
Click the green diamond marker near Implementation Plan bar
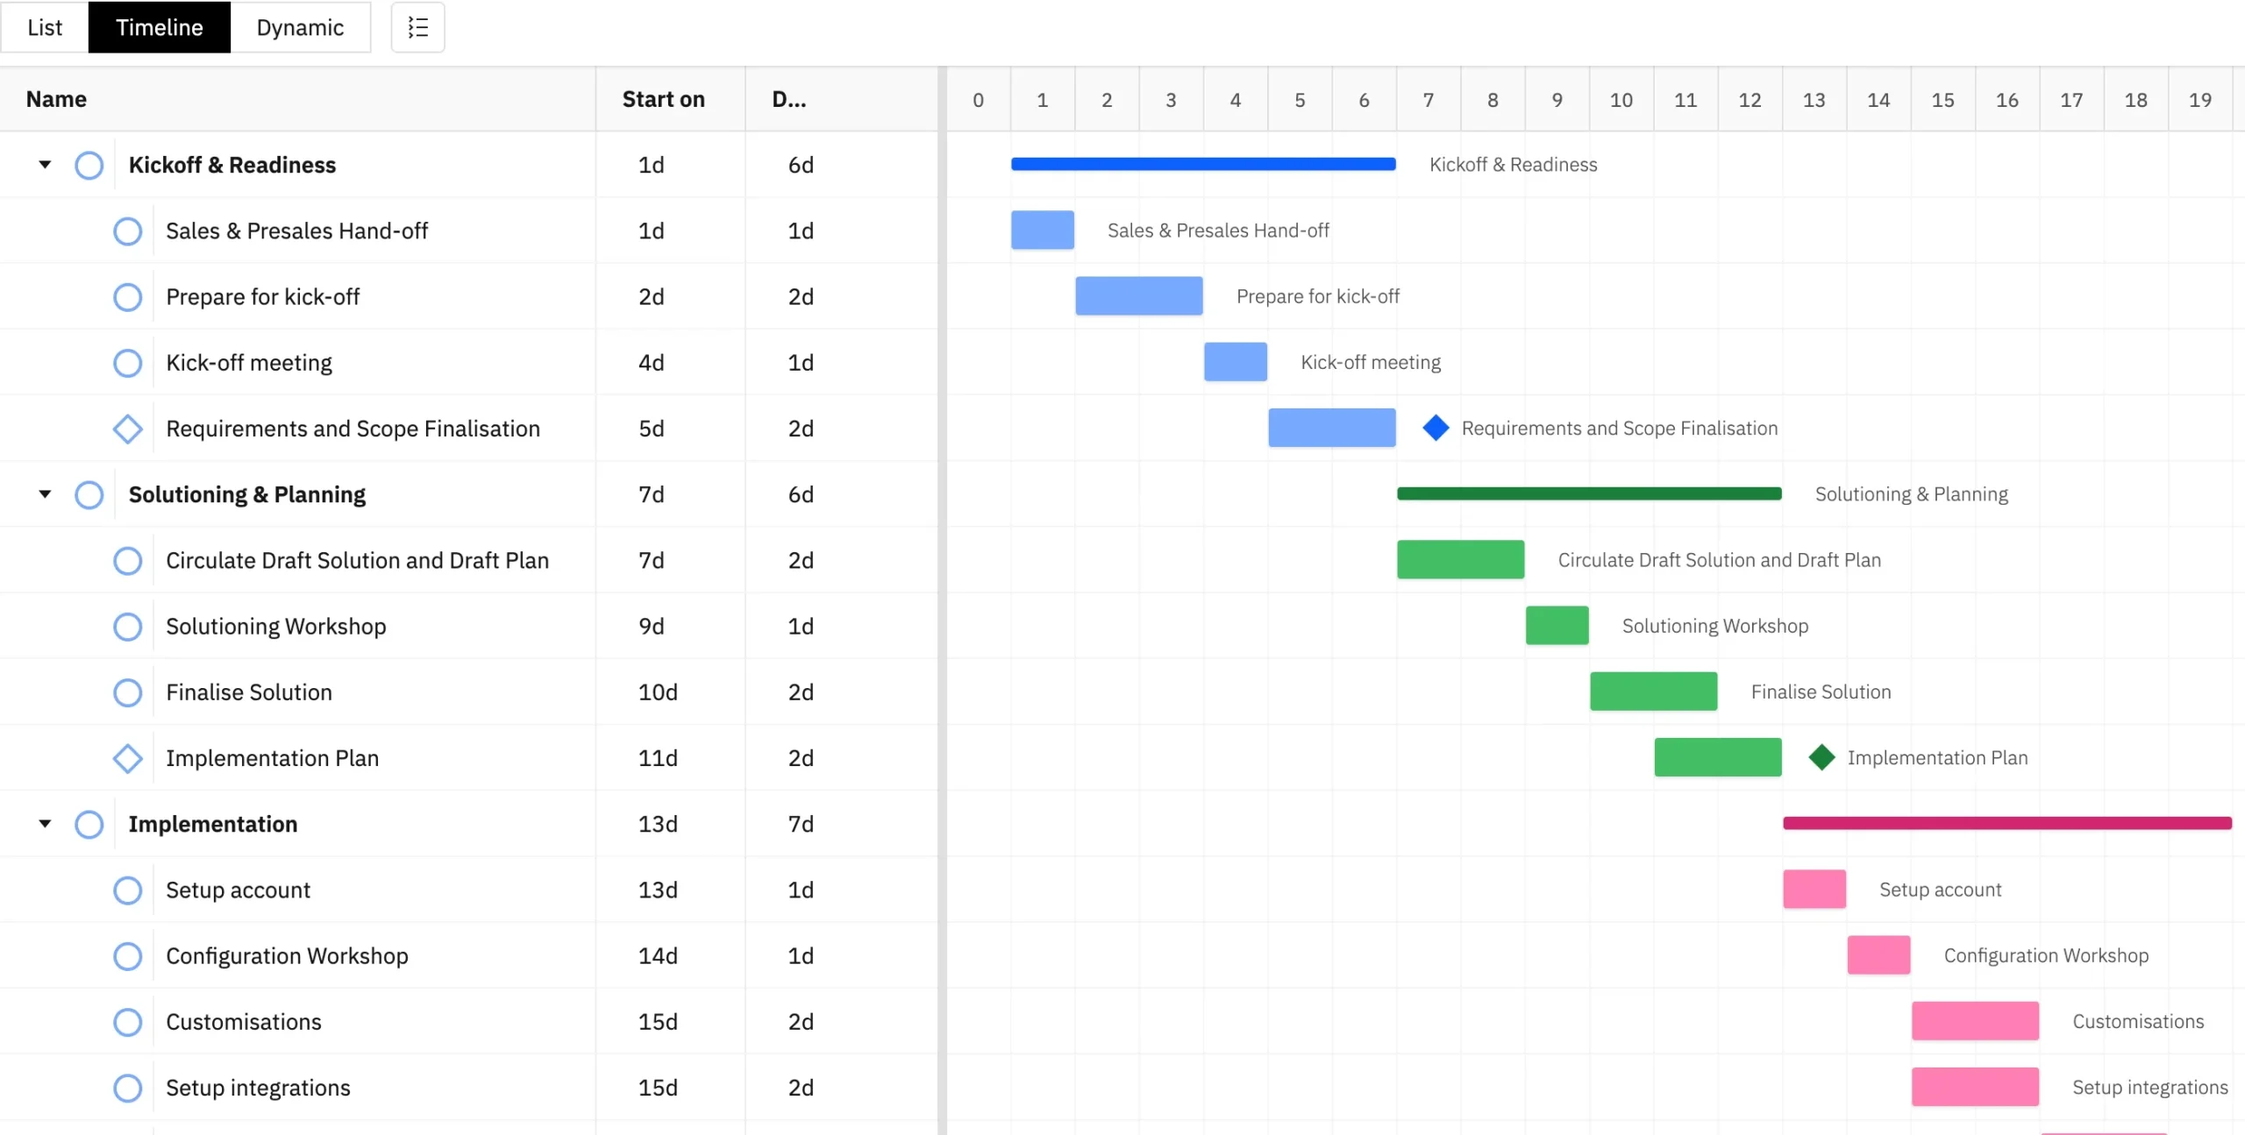(1822, 757)
